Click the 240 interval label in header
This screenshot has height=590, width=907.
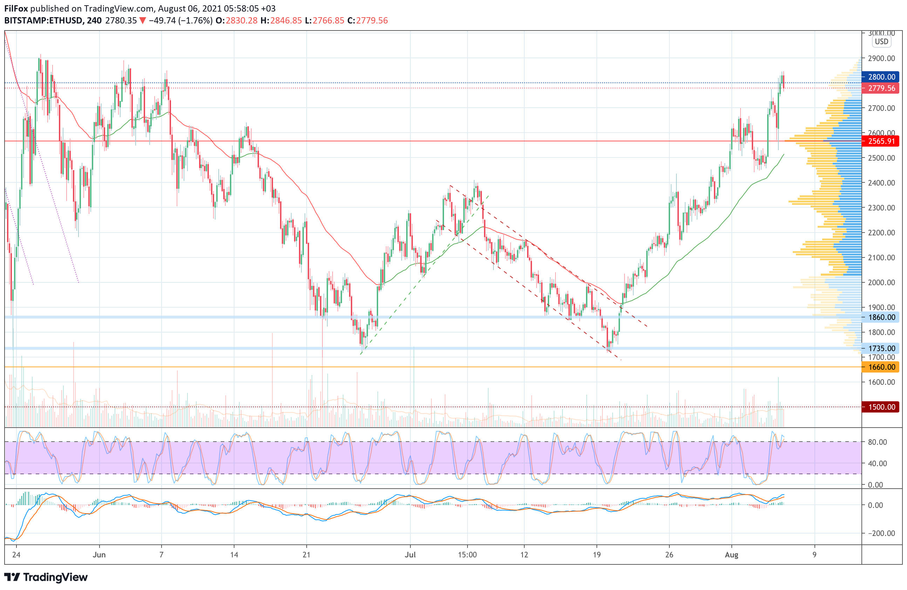pyautogui.click(x=94, y=21)
